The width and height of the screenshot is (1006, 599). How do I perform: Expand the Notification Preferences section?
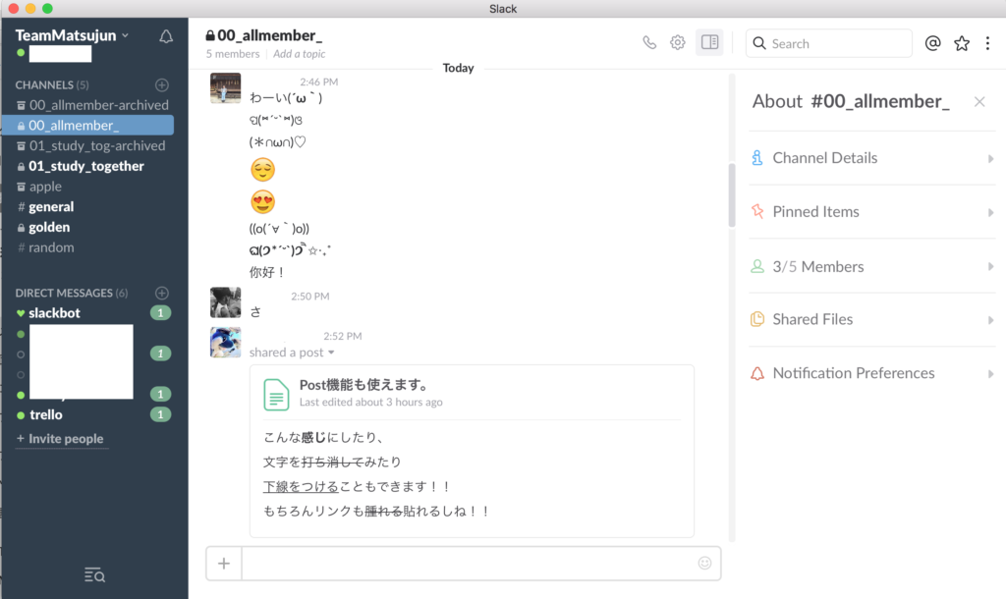click(x=871, y=373)
